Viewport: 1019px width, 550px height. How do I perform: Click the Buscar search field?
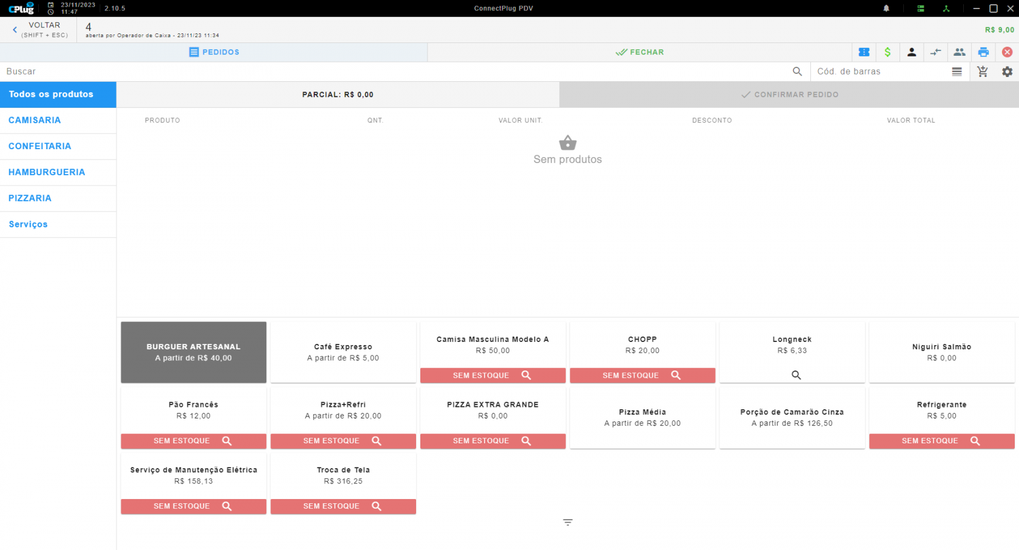coord(397,72)
